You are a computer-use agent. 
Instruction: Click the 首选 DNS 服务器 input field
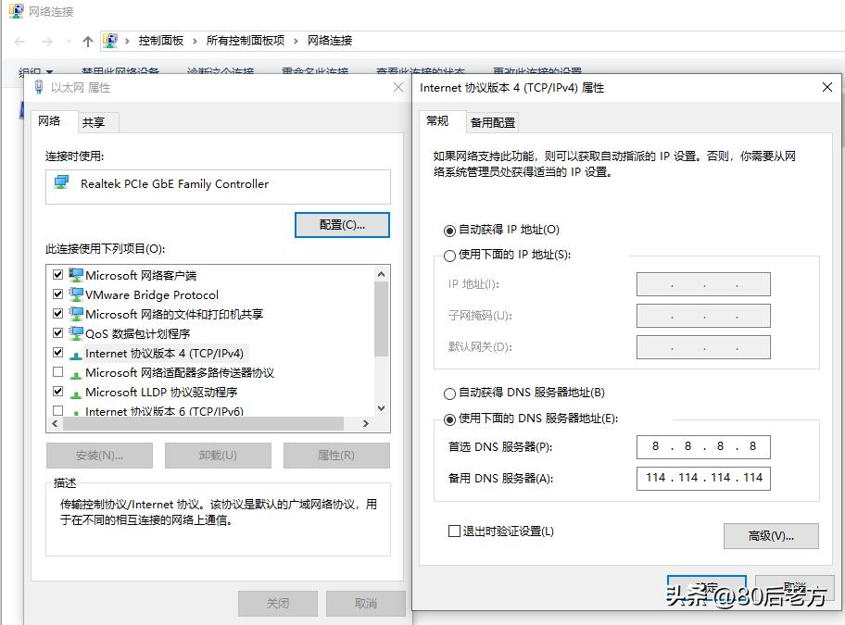(702, 446)
